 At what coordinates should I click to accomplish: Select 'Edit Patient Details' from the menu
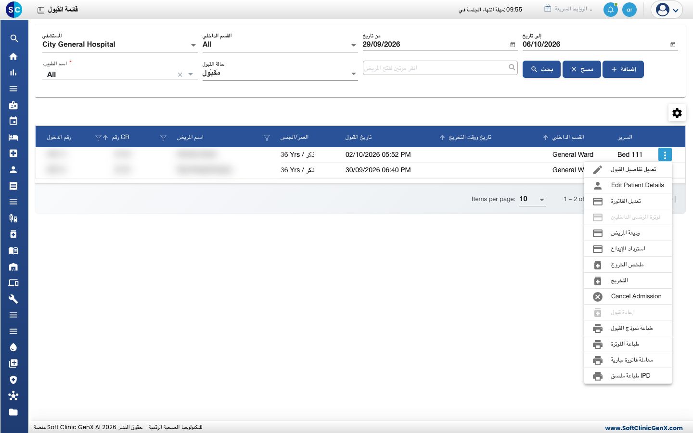click(628, 185)
